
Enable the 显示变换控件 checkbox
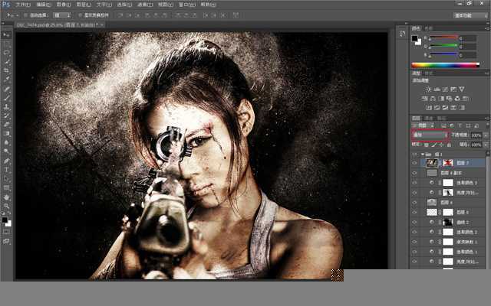pyautogui.click(x=80, y=15)
